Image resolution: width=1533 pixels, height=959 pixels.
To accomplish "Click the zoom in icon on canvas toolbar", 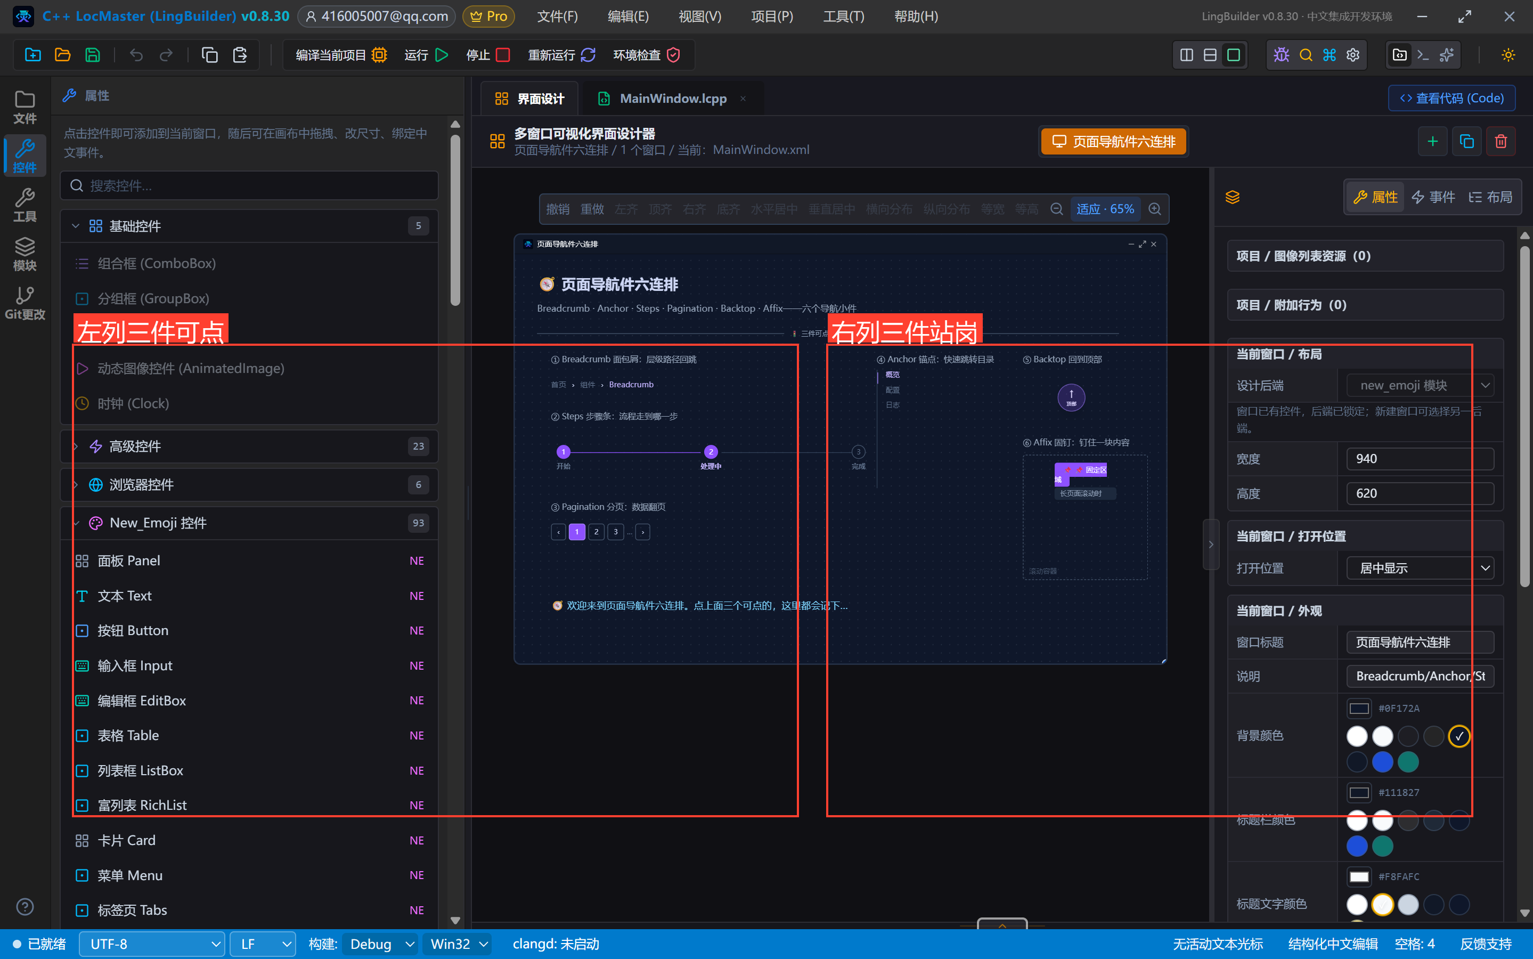I will click(1155, 209).
